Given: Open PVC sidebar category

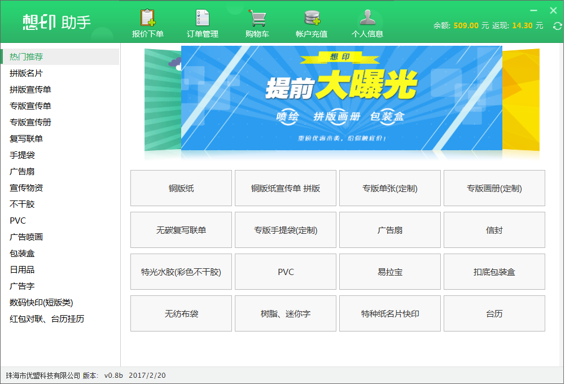Looking at the screenshot, I should point(60,221).
